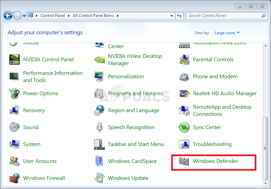Select All Control Panel Items breadcrumb
The width and height of the screenshot is (271, 189).
[x=93, y=16]
